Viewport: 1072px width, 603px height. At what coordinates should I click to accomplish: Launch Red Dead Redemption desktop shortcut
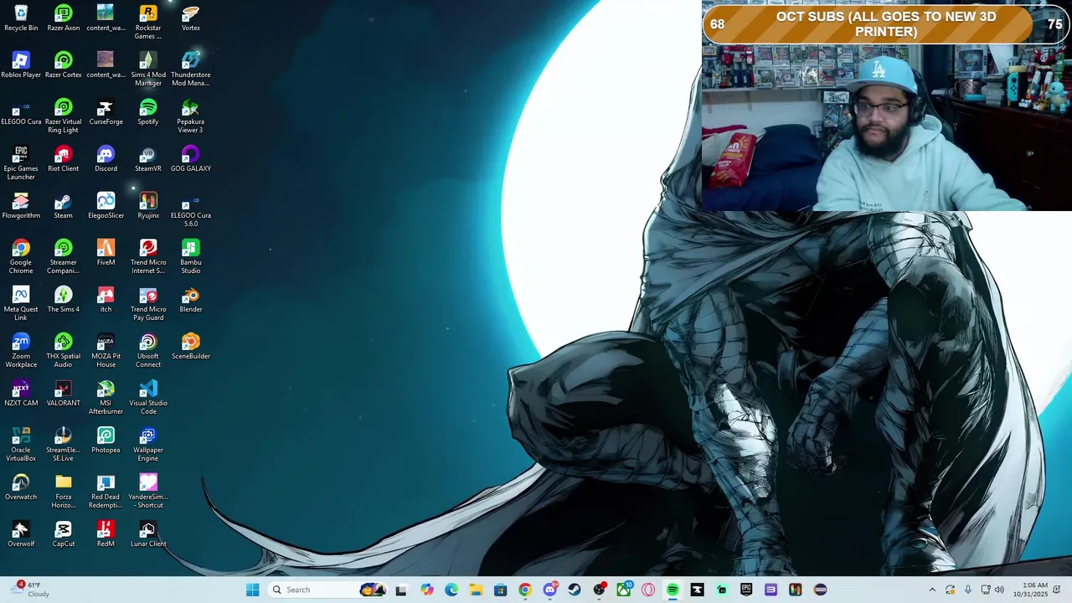pos(106,491)
